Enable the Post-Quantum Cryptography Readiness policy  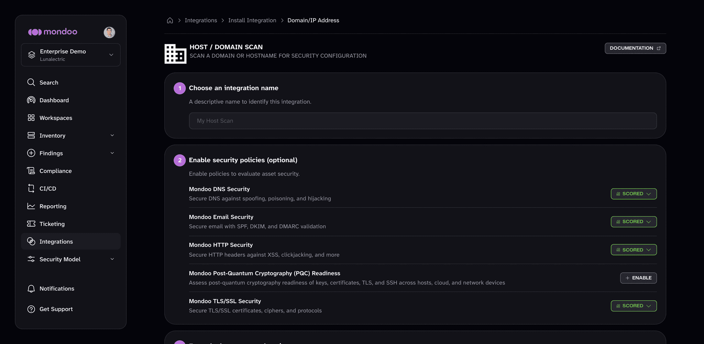[638, 278]
